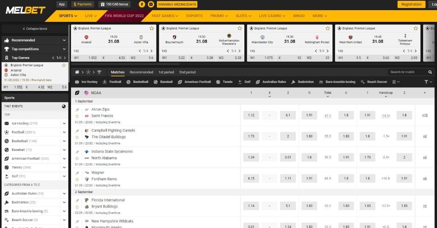Open the FIFA WORLD CUP 2022 menu
The width and height of the screenshot is (437, 228).
click(x=124, y=16)
